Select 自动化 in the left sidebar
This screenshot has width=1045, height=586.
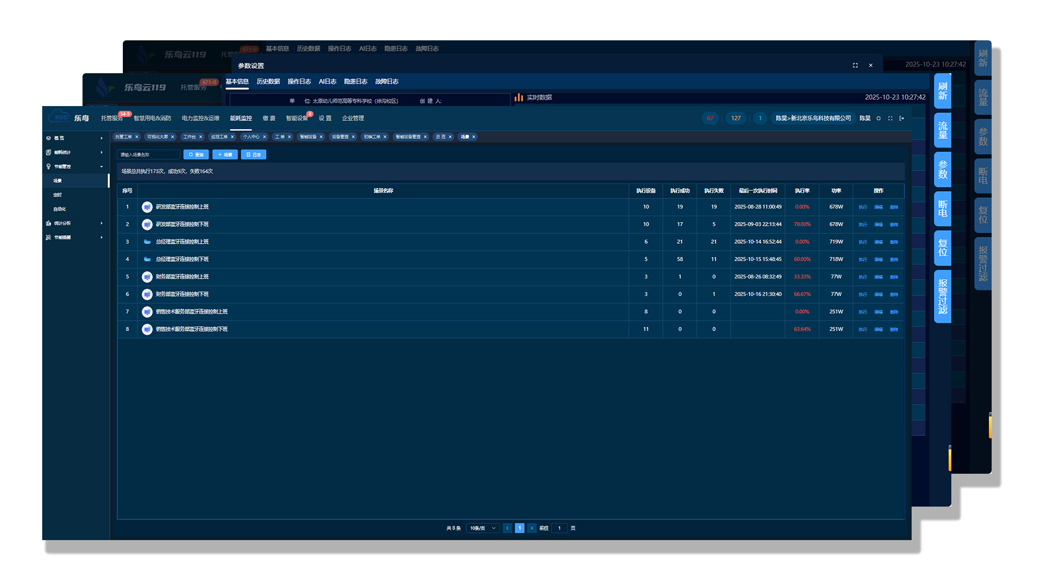60,209
